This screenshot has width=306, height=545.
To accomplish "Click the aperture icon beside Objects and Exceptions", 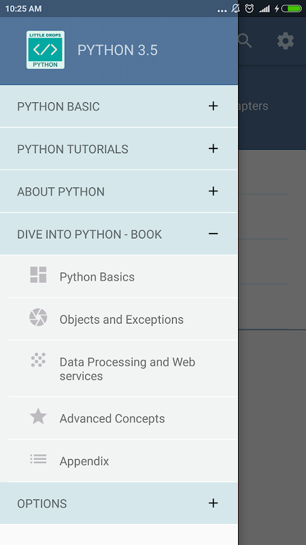I will click(38, 317).
